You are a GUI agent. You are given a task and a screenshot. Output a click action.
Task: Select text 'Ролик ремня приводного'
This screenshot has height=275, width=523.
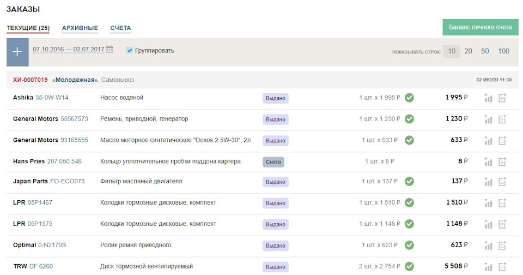(136, 245)
